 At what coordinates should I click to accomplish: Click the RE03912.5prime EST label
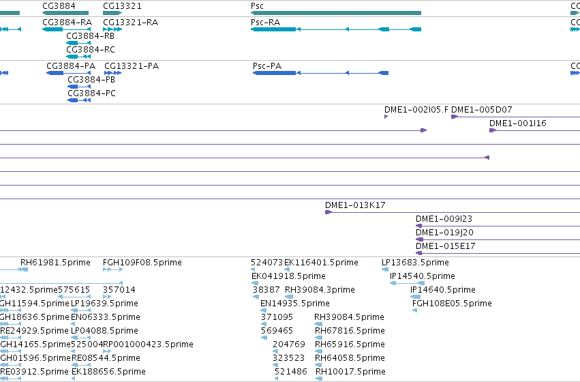click(34, 372)
